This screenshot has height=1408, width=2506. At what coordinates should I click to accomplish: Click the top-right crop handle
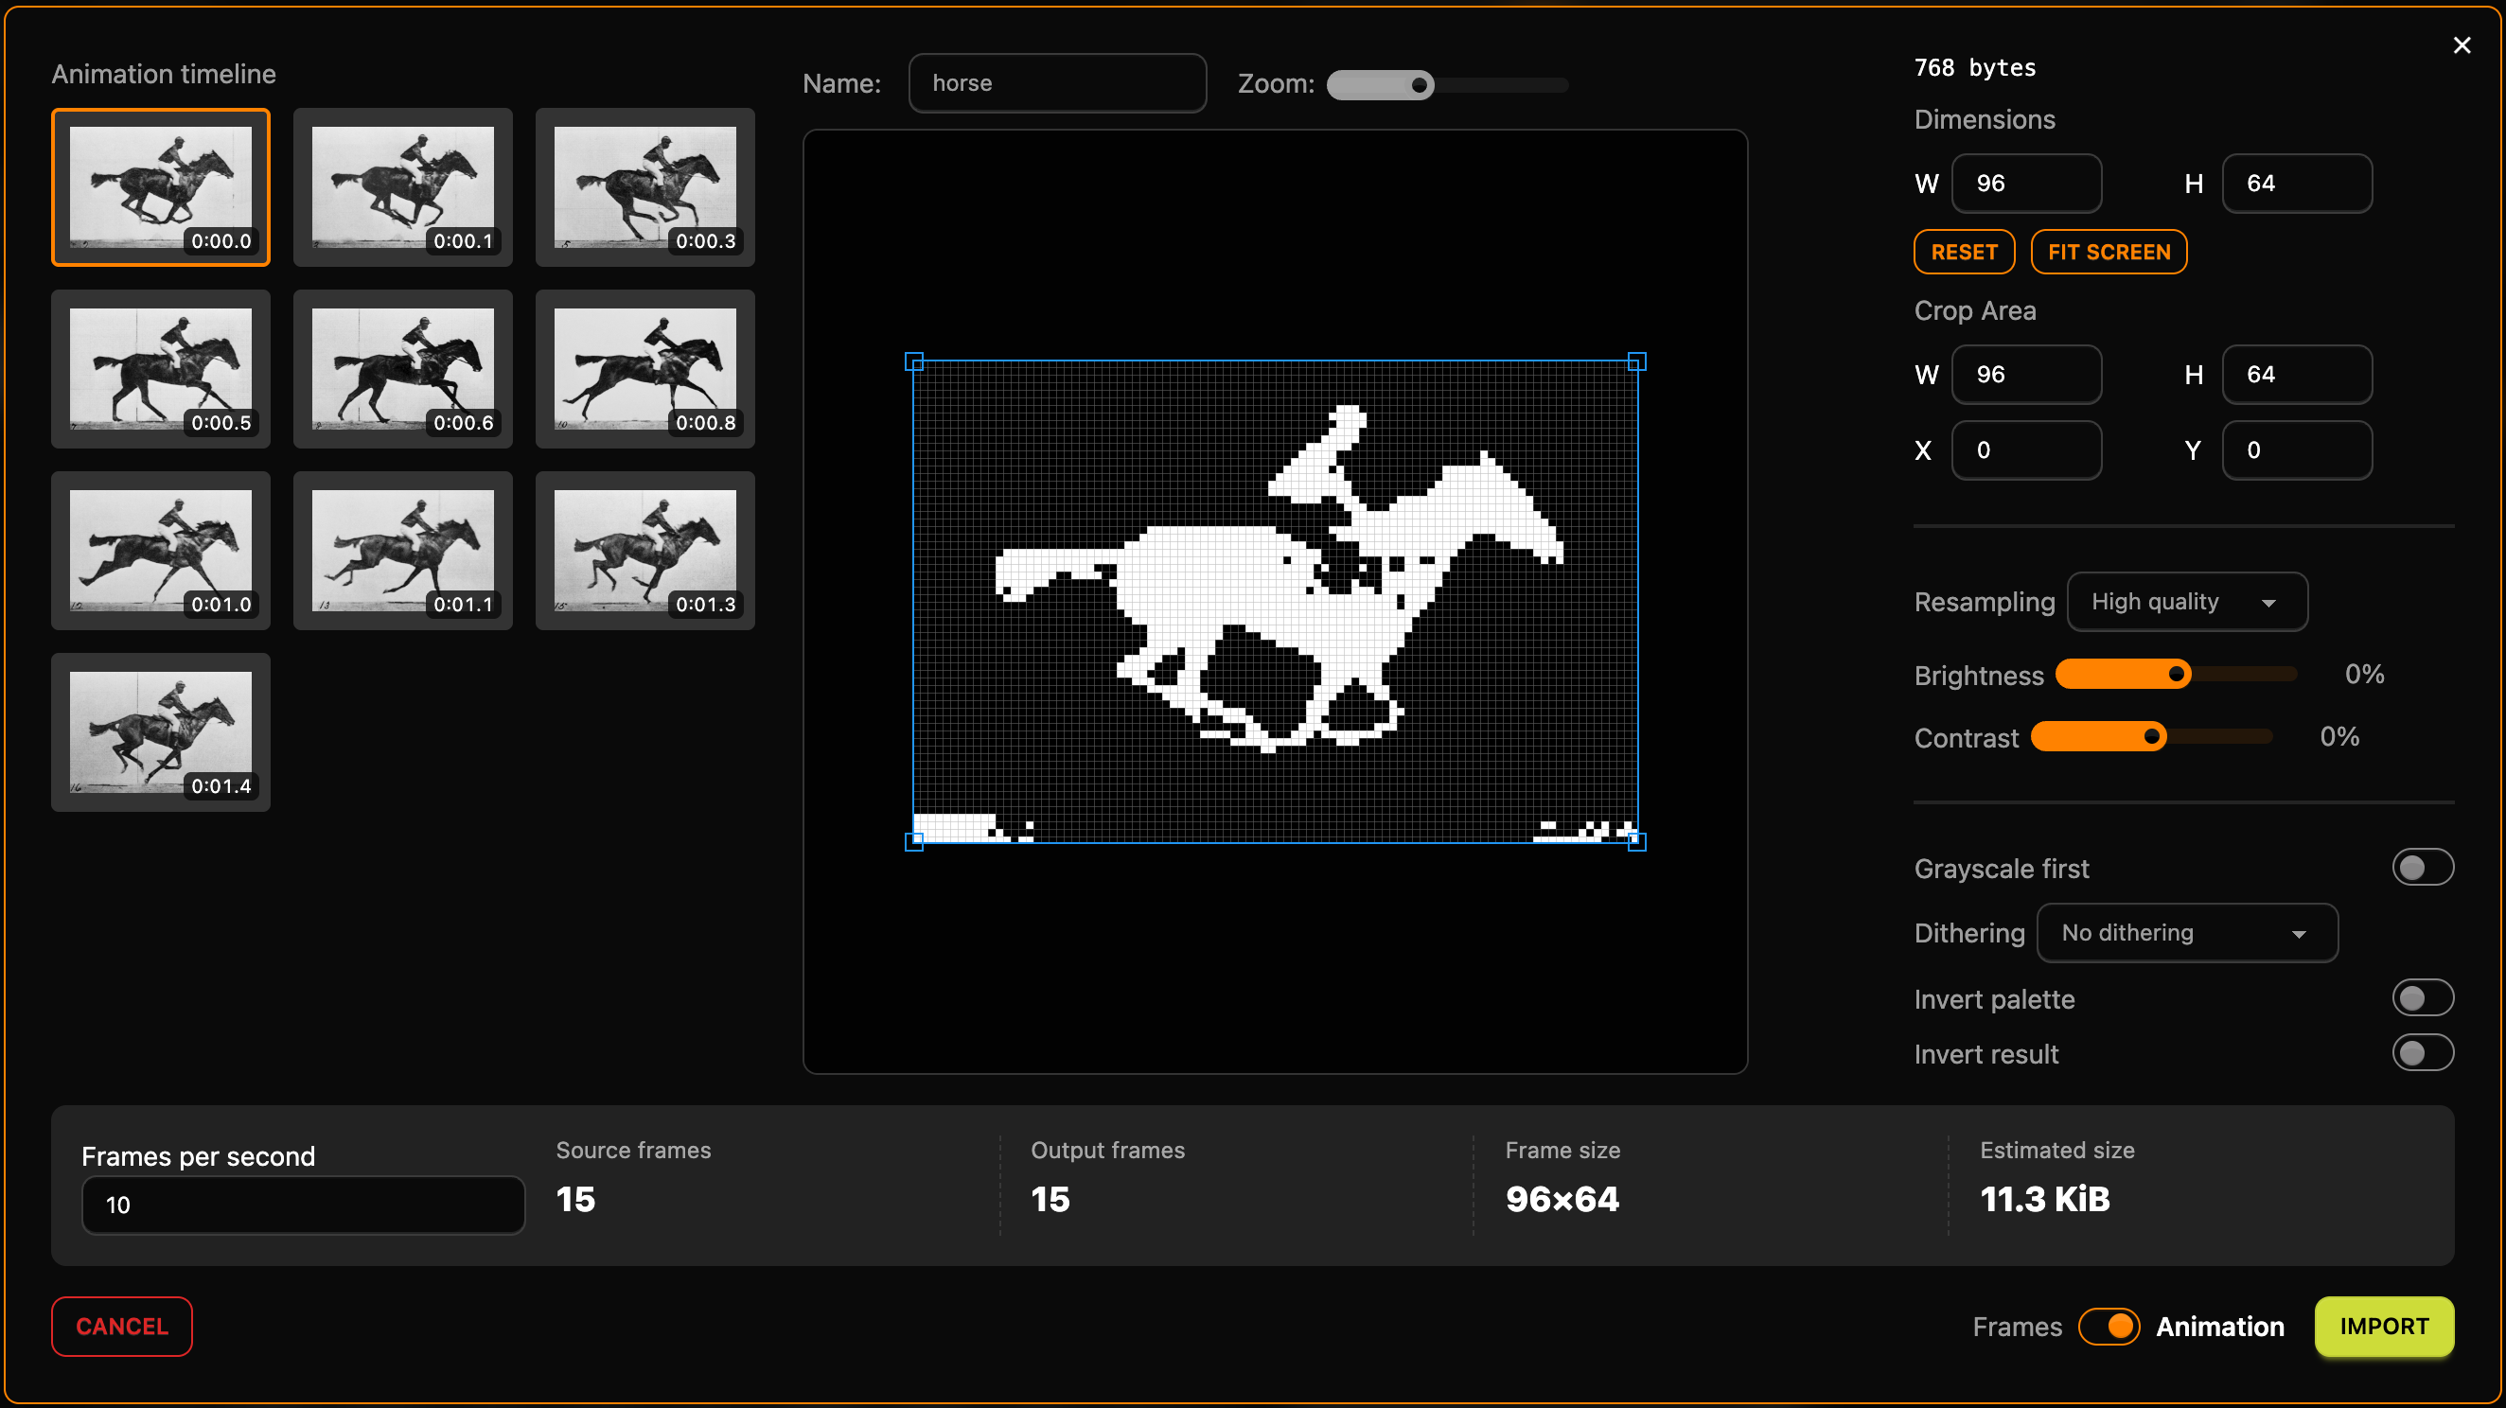click(x=1636, y=361)
